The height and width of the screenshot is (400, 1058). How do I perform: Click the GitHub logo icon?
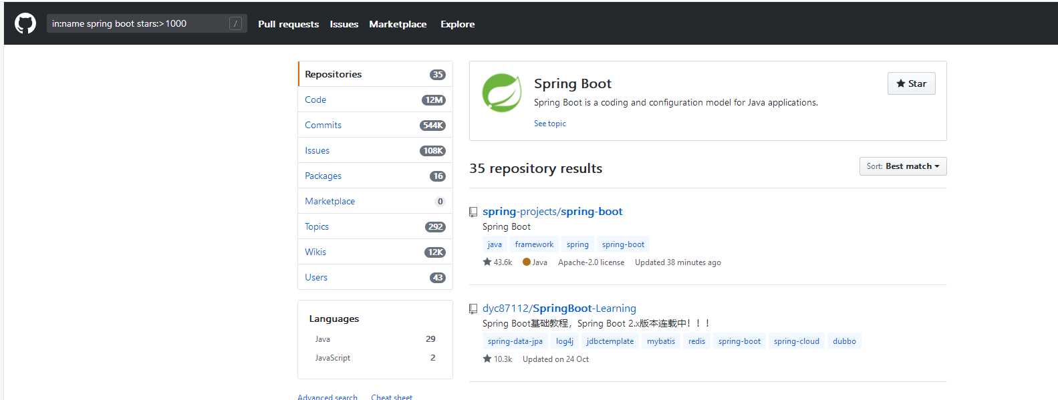(x=25, y=23)
